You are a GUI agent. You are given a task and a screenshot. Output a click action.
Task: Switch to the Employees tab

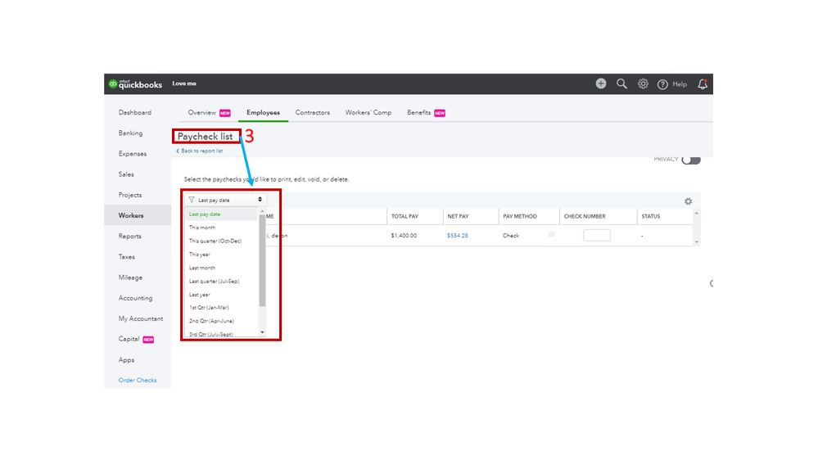point(263,113)
